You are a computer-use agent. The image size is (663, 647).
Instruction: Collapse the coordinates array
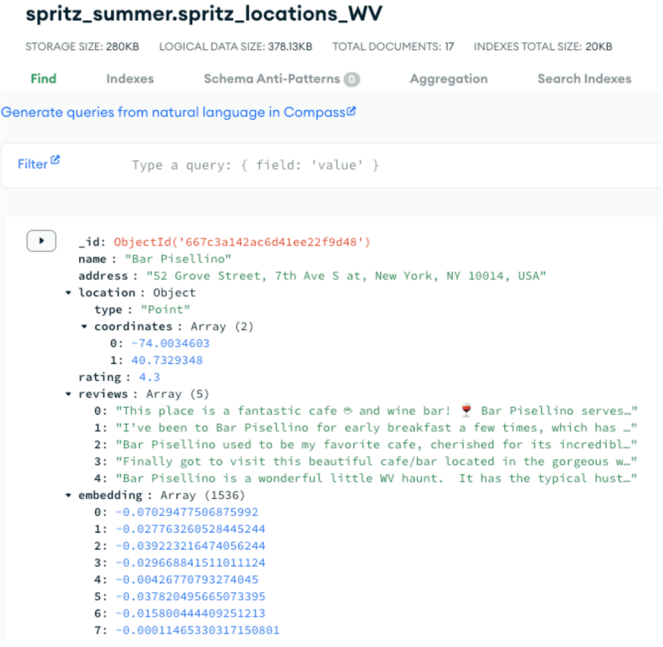[84, 326]
